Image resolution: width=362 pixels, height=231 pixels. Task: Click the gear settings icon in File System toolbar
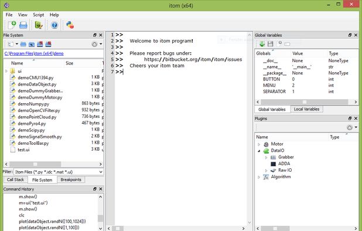pos(94,44)
